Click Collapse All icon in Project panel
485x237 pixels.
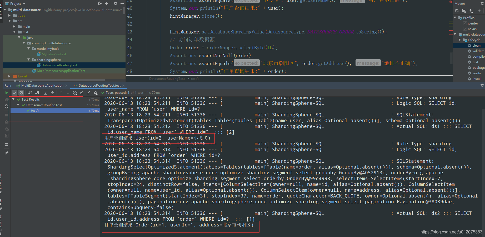pos(107,3)
